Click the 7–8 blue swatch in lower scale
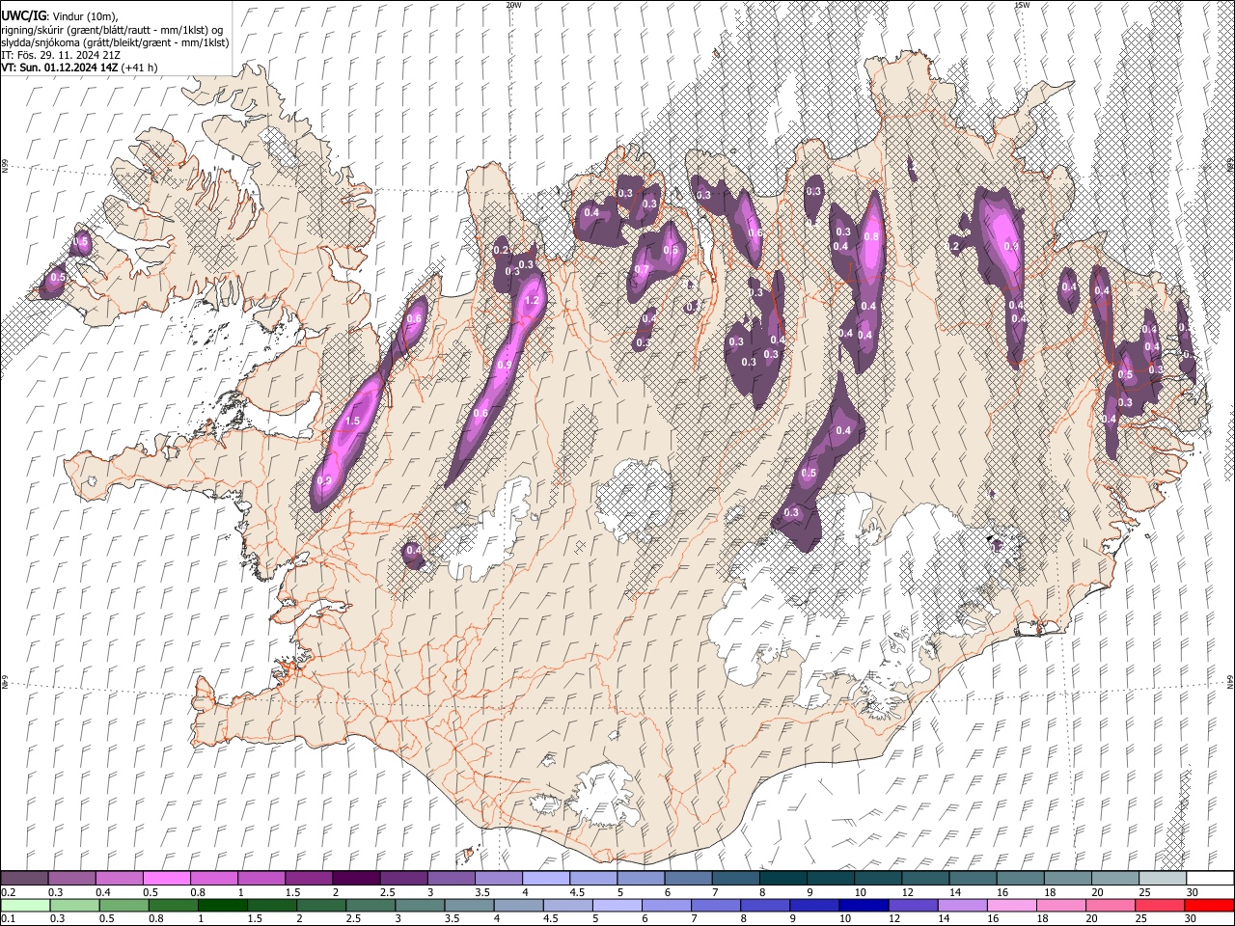This screenshot has height=926, width=1235. coord(716,906)
